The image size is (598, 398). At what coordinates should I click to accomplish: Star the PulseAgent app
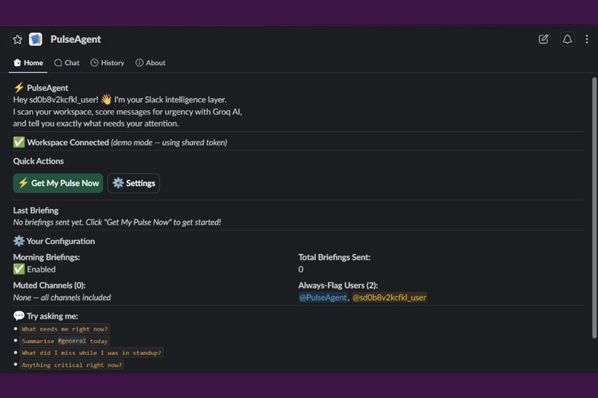17,39
